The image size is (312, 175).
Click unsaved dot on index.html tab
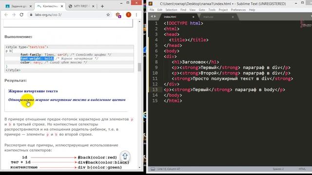[193, 17]
